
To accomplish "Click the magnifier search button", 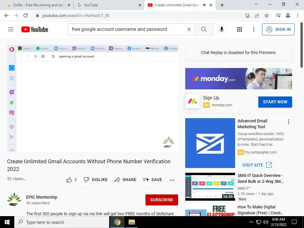I will pyautogui.click(x=204, y=29).
